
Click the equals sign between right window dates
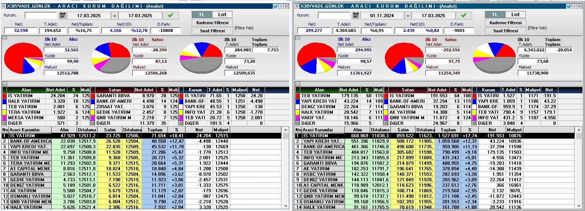tap(408, 16)
